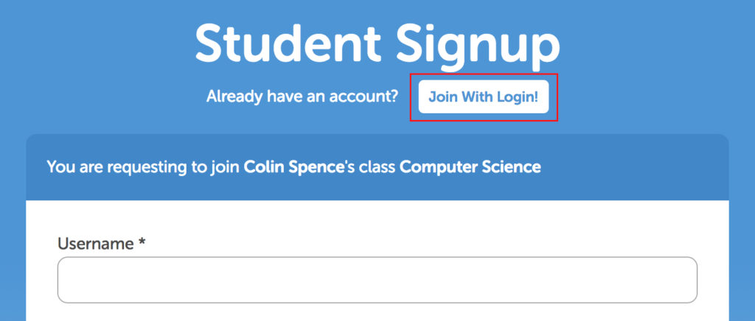Select the "Already have an account?" text
The image size is (755, 321).
tap(302, 97)
